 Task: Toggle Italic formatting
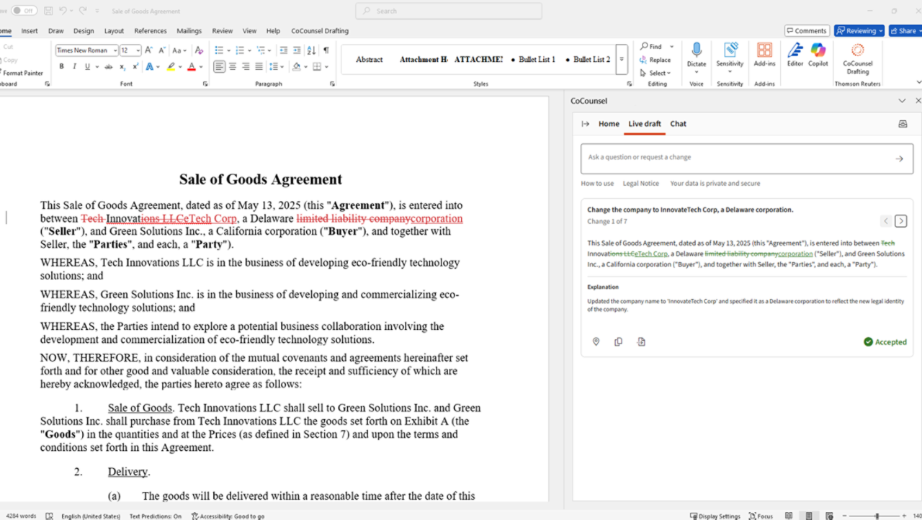(74, 67)
